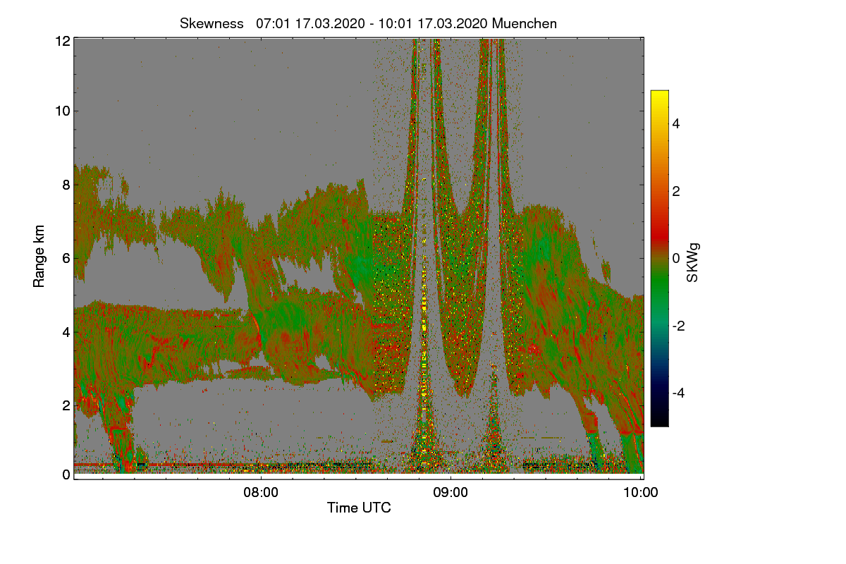This screenshot has width=846, height=564.
Task: Click the range axis tick label '0' on the left
Action: (x=66, y=474)
